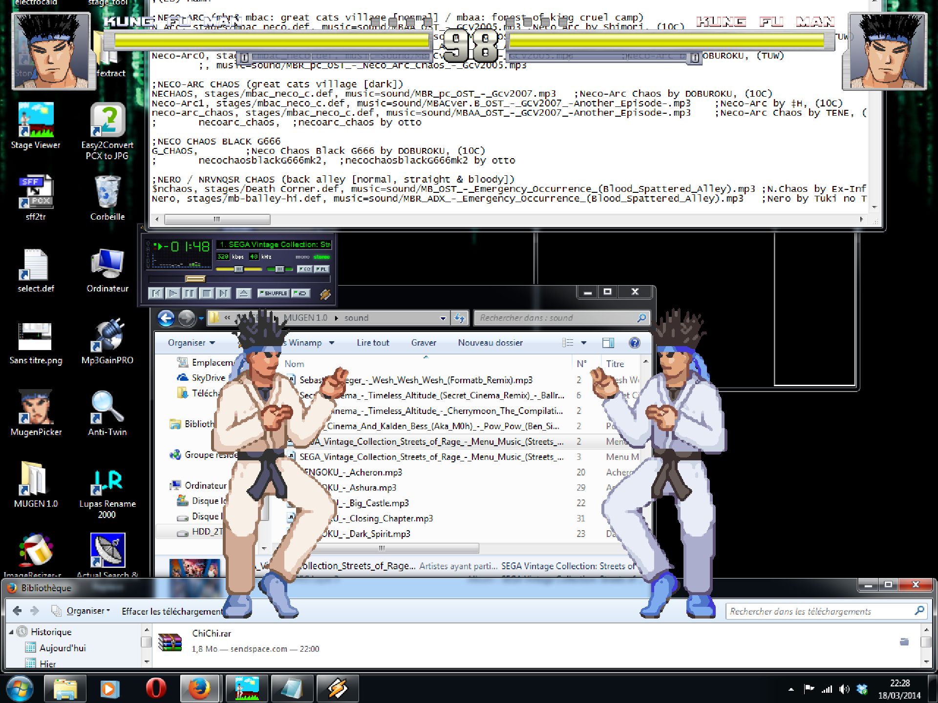Switch to Firefox in the taskbar

[200, 688]
